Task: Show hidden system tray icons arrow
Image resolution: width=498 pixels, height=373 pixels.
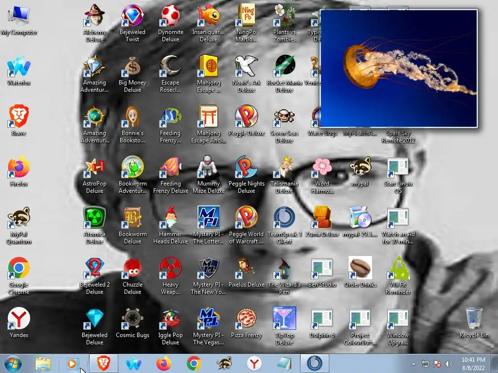Action: pyautogui.click(x=413, y=364)
